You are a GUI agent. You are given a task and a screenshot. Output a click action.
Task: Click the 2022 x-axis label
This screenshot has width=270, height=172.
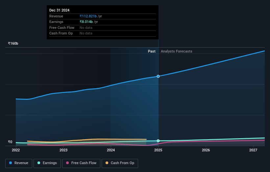[16, 150]
